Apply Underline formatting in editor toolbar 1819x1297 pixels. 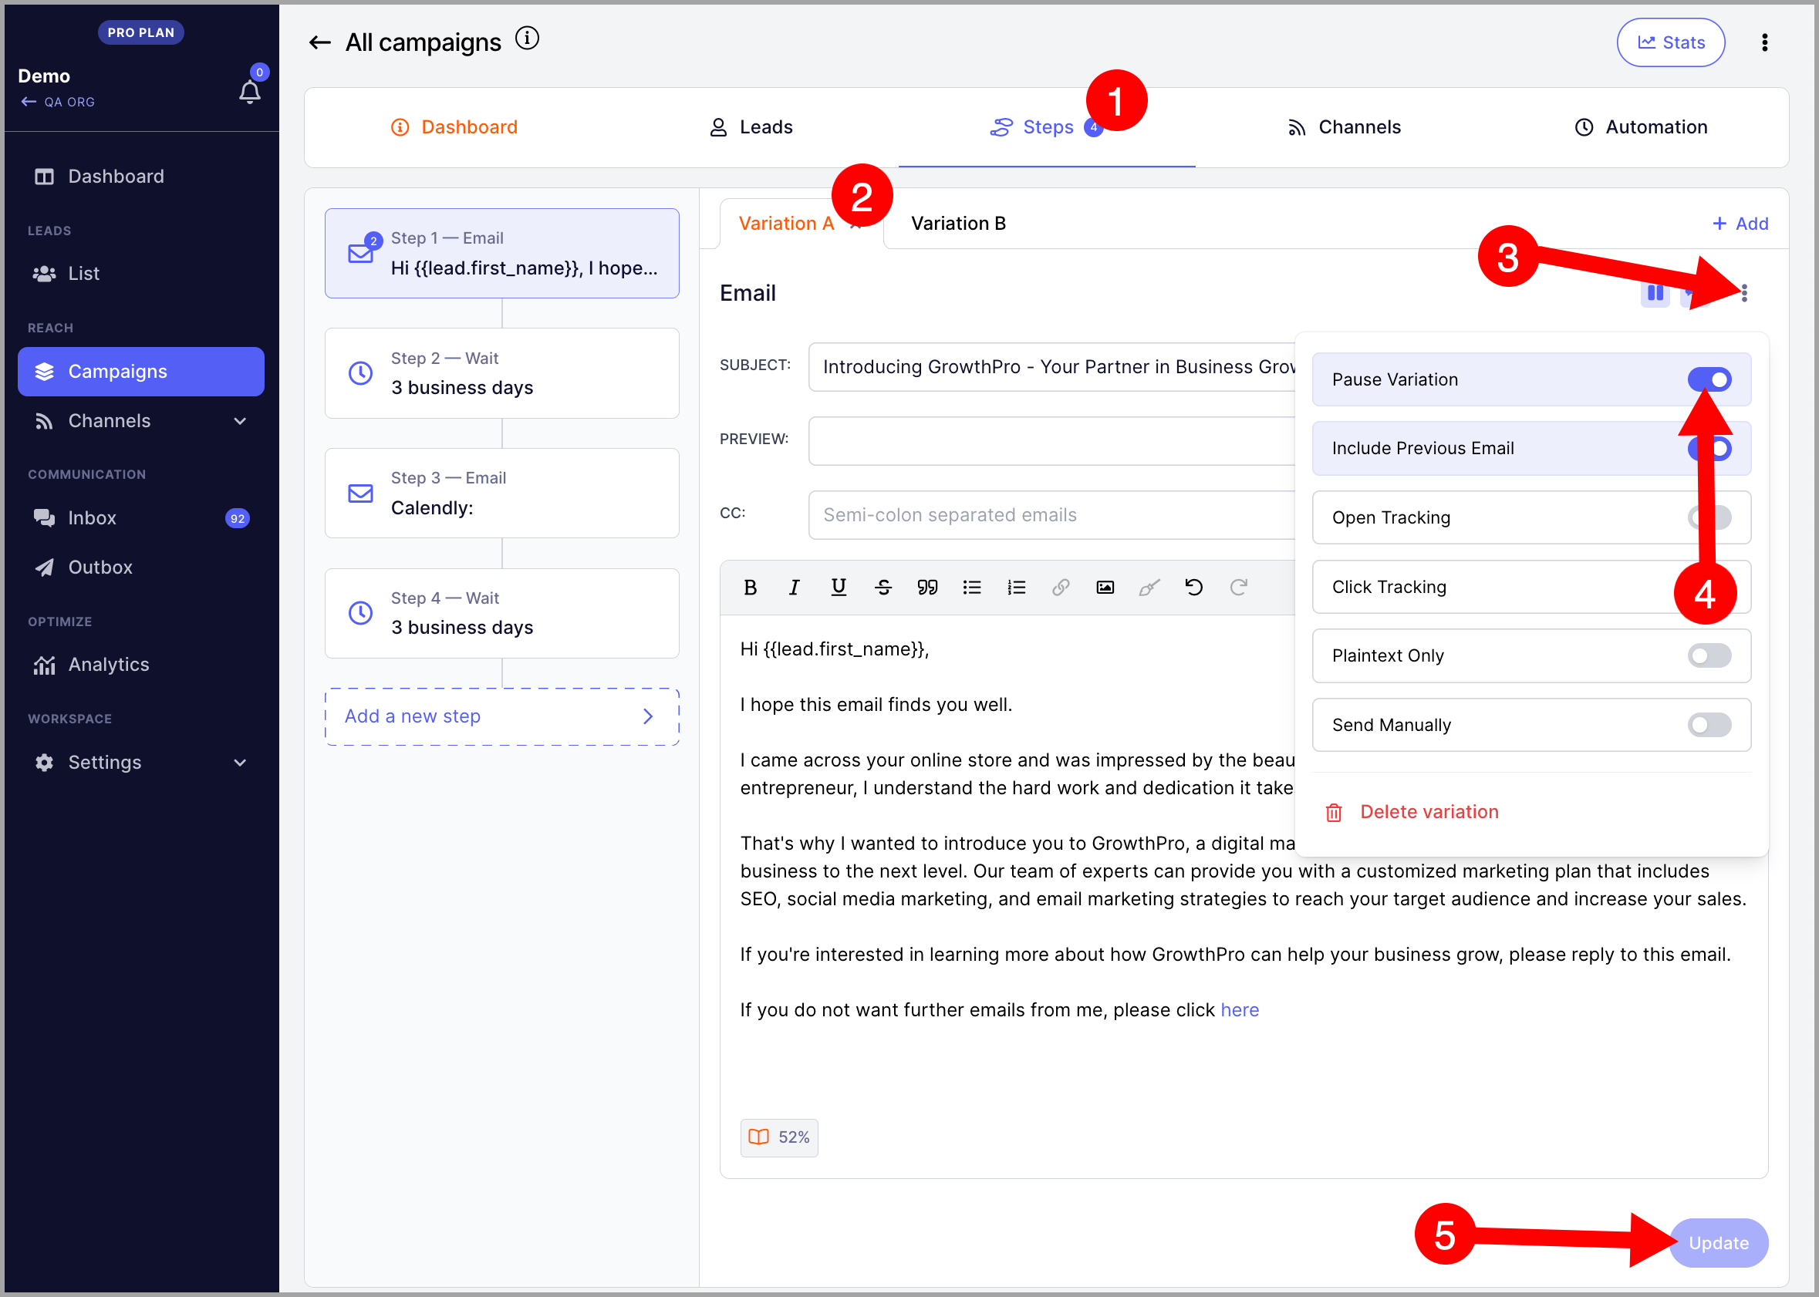pos(838,588)
